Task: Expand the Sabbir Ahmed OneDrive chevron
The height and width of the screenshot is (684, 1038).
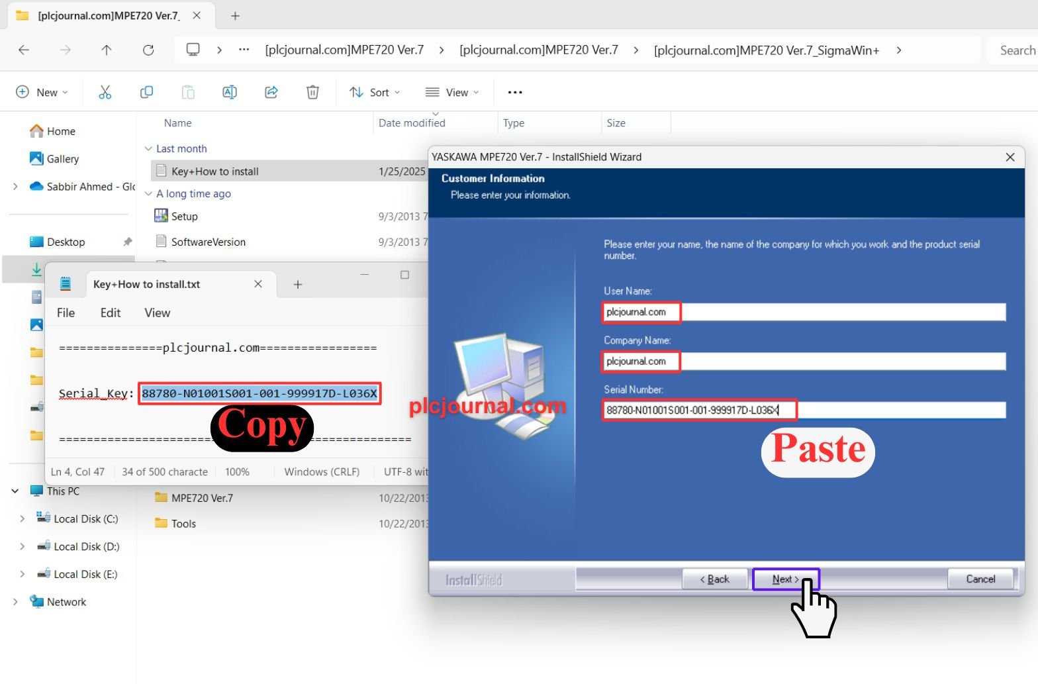Action: point(15,187)
